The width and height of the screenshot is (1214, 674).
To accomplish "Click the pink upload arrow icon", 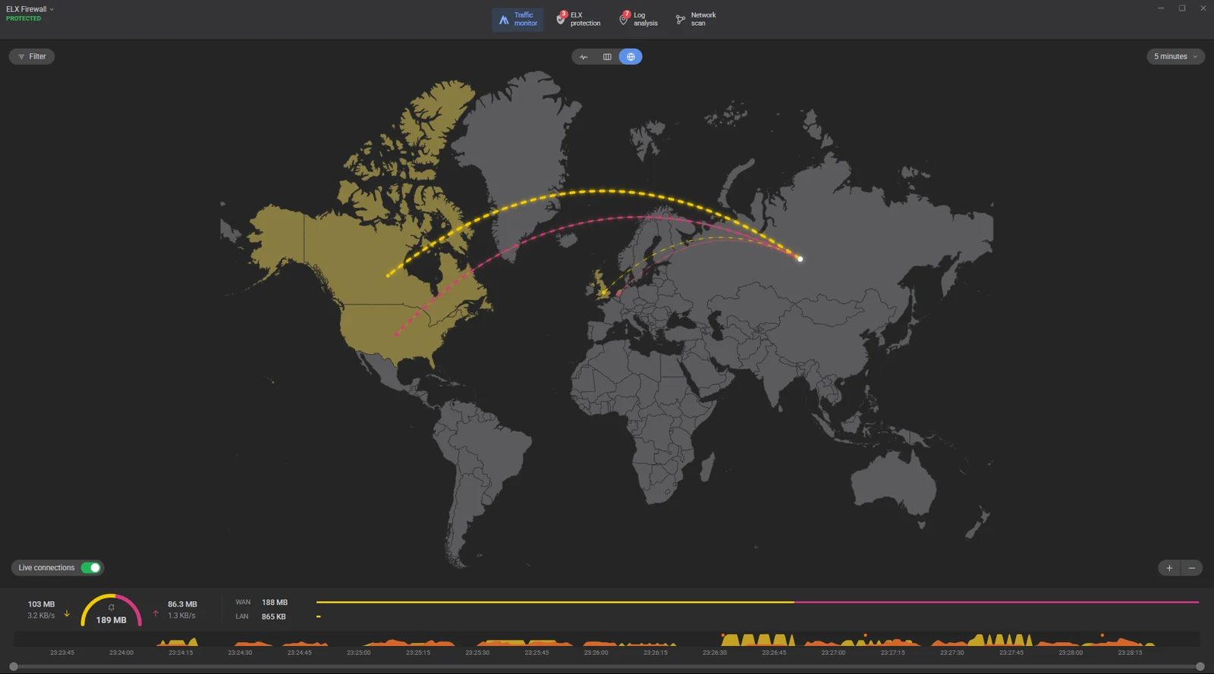I will tap(156, 613).
